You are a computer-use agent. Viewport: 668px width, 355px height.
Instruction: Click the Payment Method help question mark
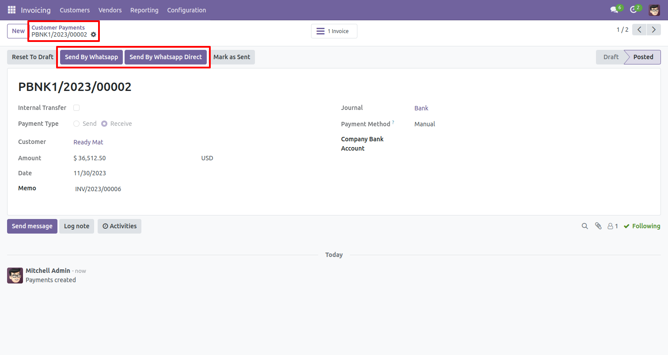point(393,122)
